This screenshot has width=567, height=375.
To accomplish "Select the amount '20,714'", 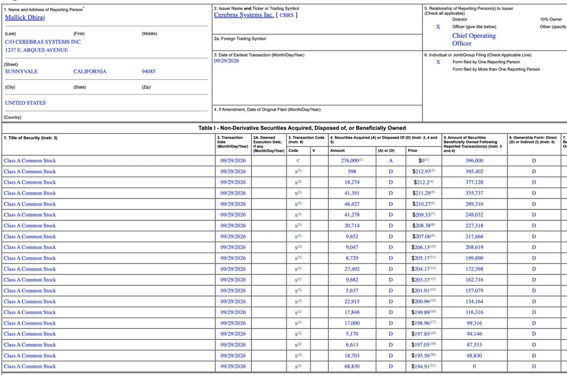I will point(351,225).
